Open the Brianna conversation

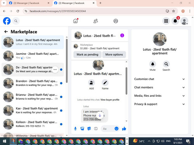tap(33, 97)
